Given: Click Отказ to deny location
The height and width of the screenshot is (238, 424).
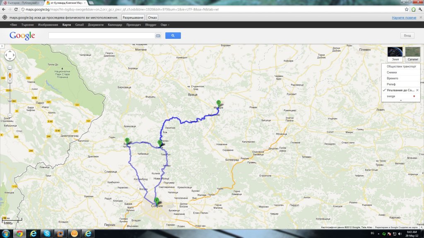Looking at the screenshot, I should 152,17.
